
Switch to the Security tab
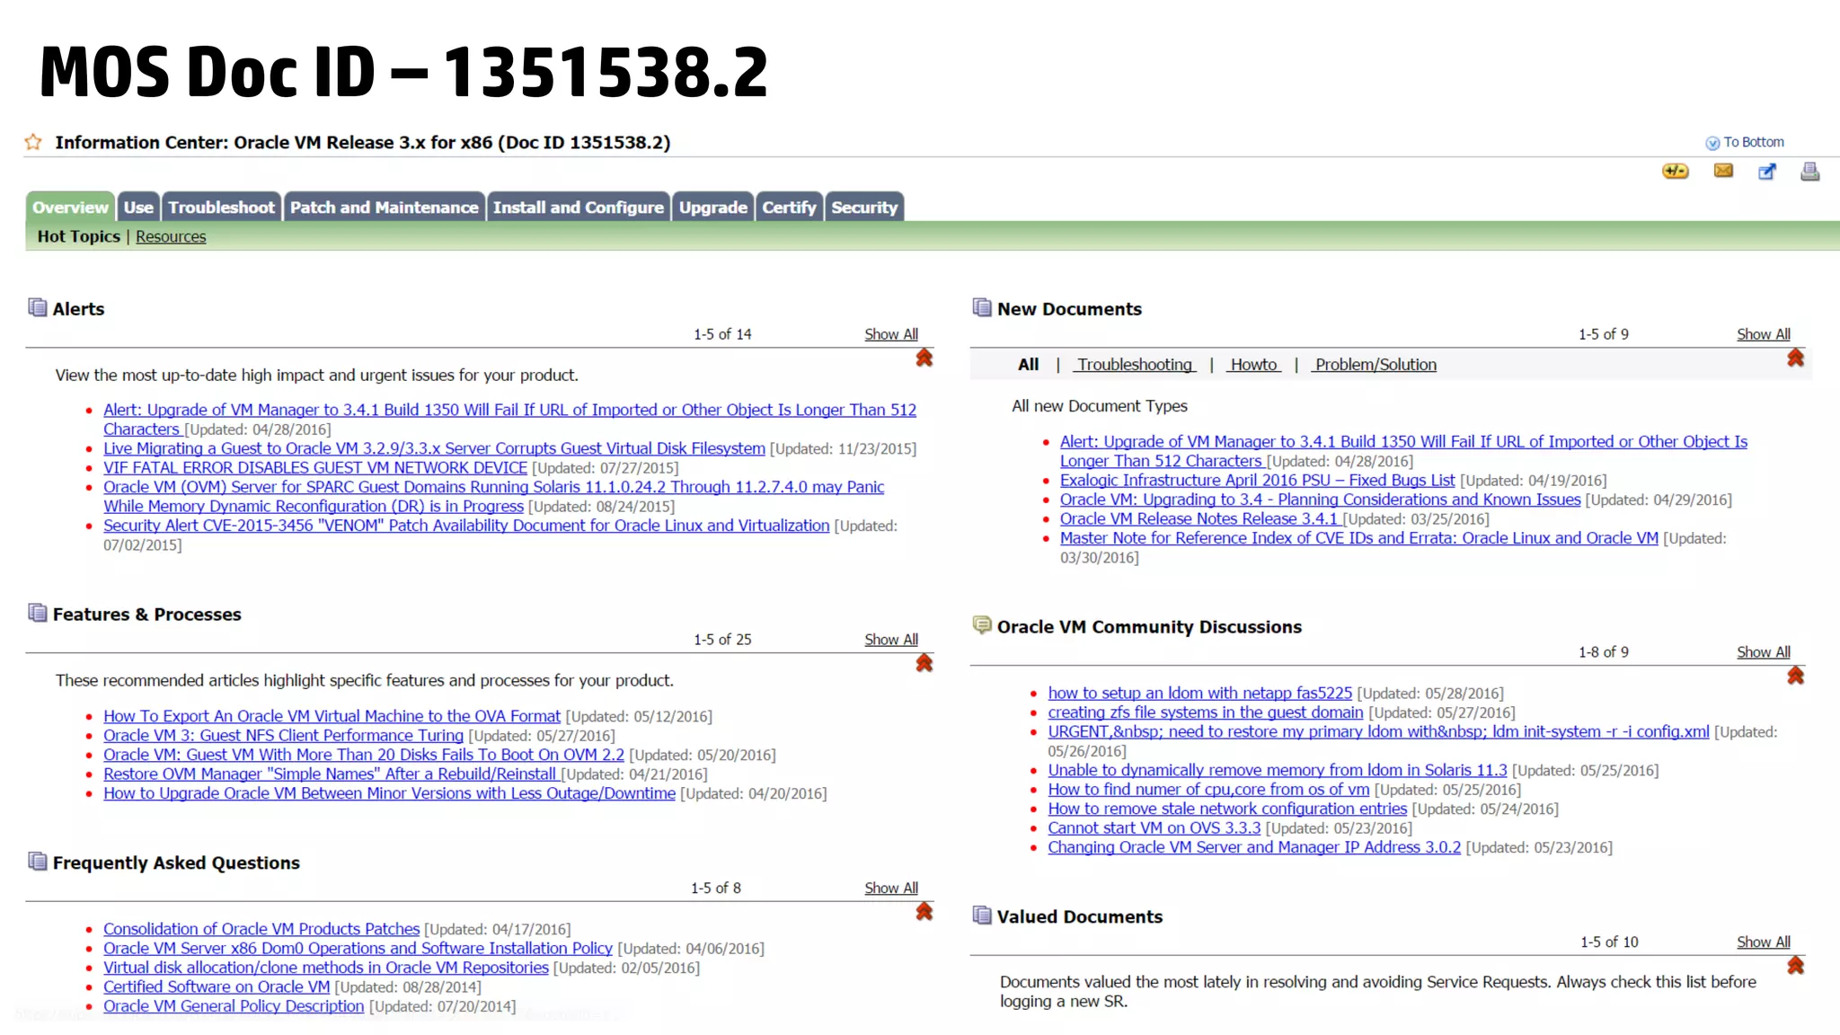(x=864, y=208)
